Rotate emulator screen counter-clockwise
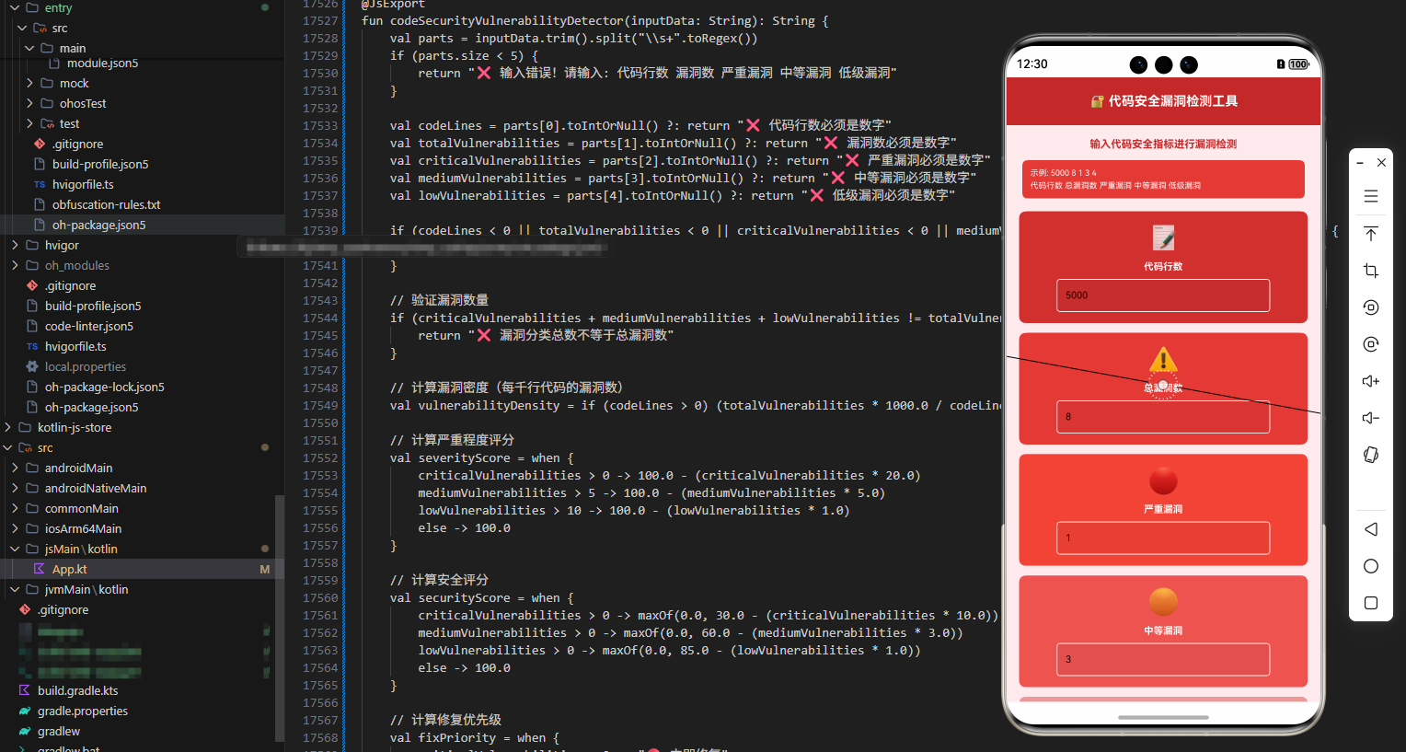The width and height of the screenshot is (1406, 752). click(x=1370, y=307)
